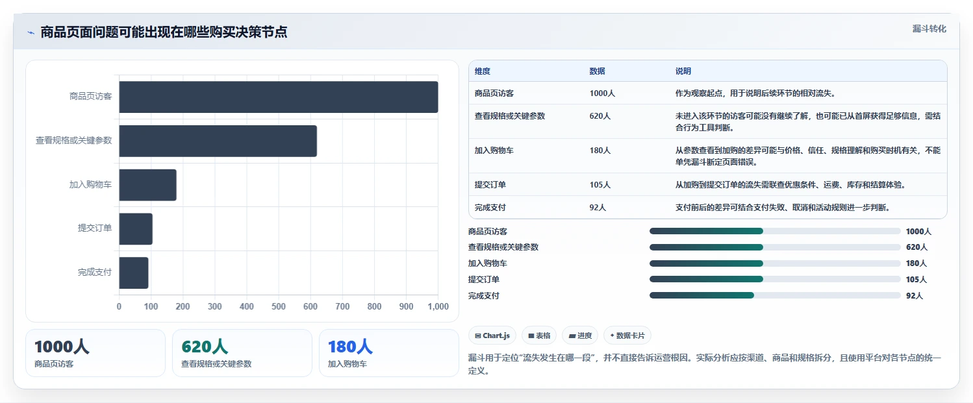The height and width of the screenshot is (403, 973).
Task: Click the 92人 cell in the table
Action: click(598, 208)
